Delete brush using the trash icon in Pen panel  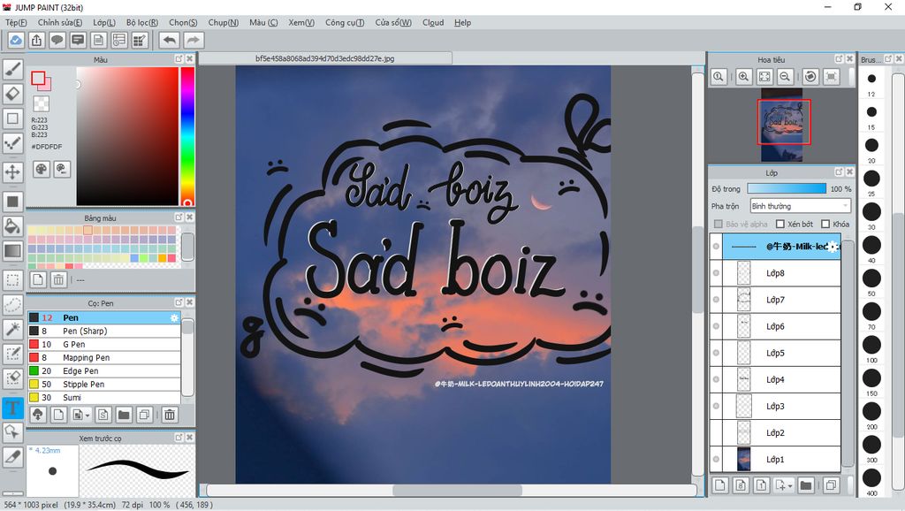170,415
